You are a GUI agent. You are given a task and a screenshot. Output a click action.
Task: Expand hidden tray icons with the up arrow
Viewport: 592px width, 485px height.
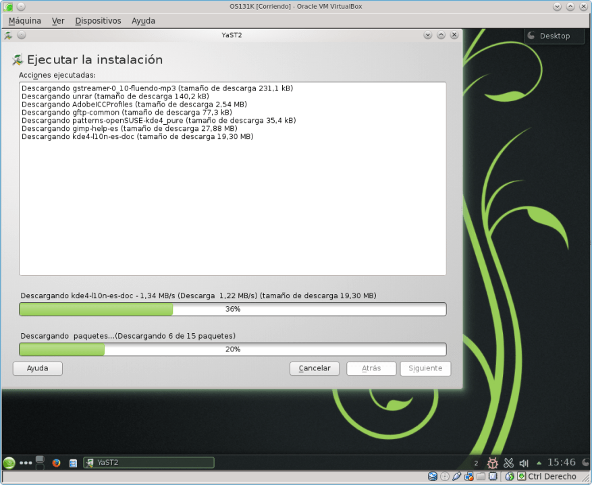click(539, 463)
